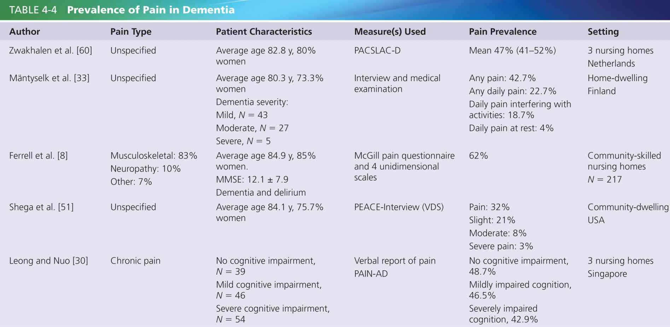Click the Author column header
The width and height of the screenshot is (670, 327).
pos(24,32)
